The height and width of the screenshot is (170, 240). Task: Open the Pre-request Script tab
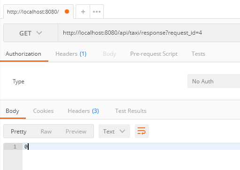(154, 54)
